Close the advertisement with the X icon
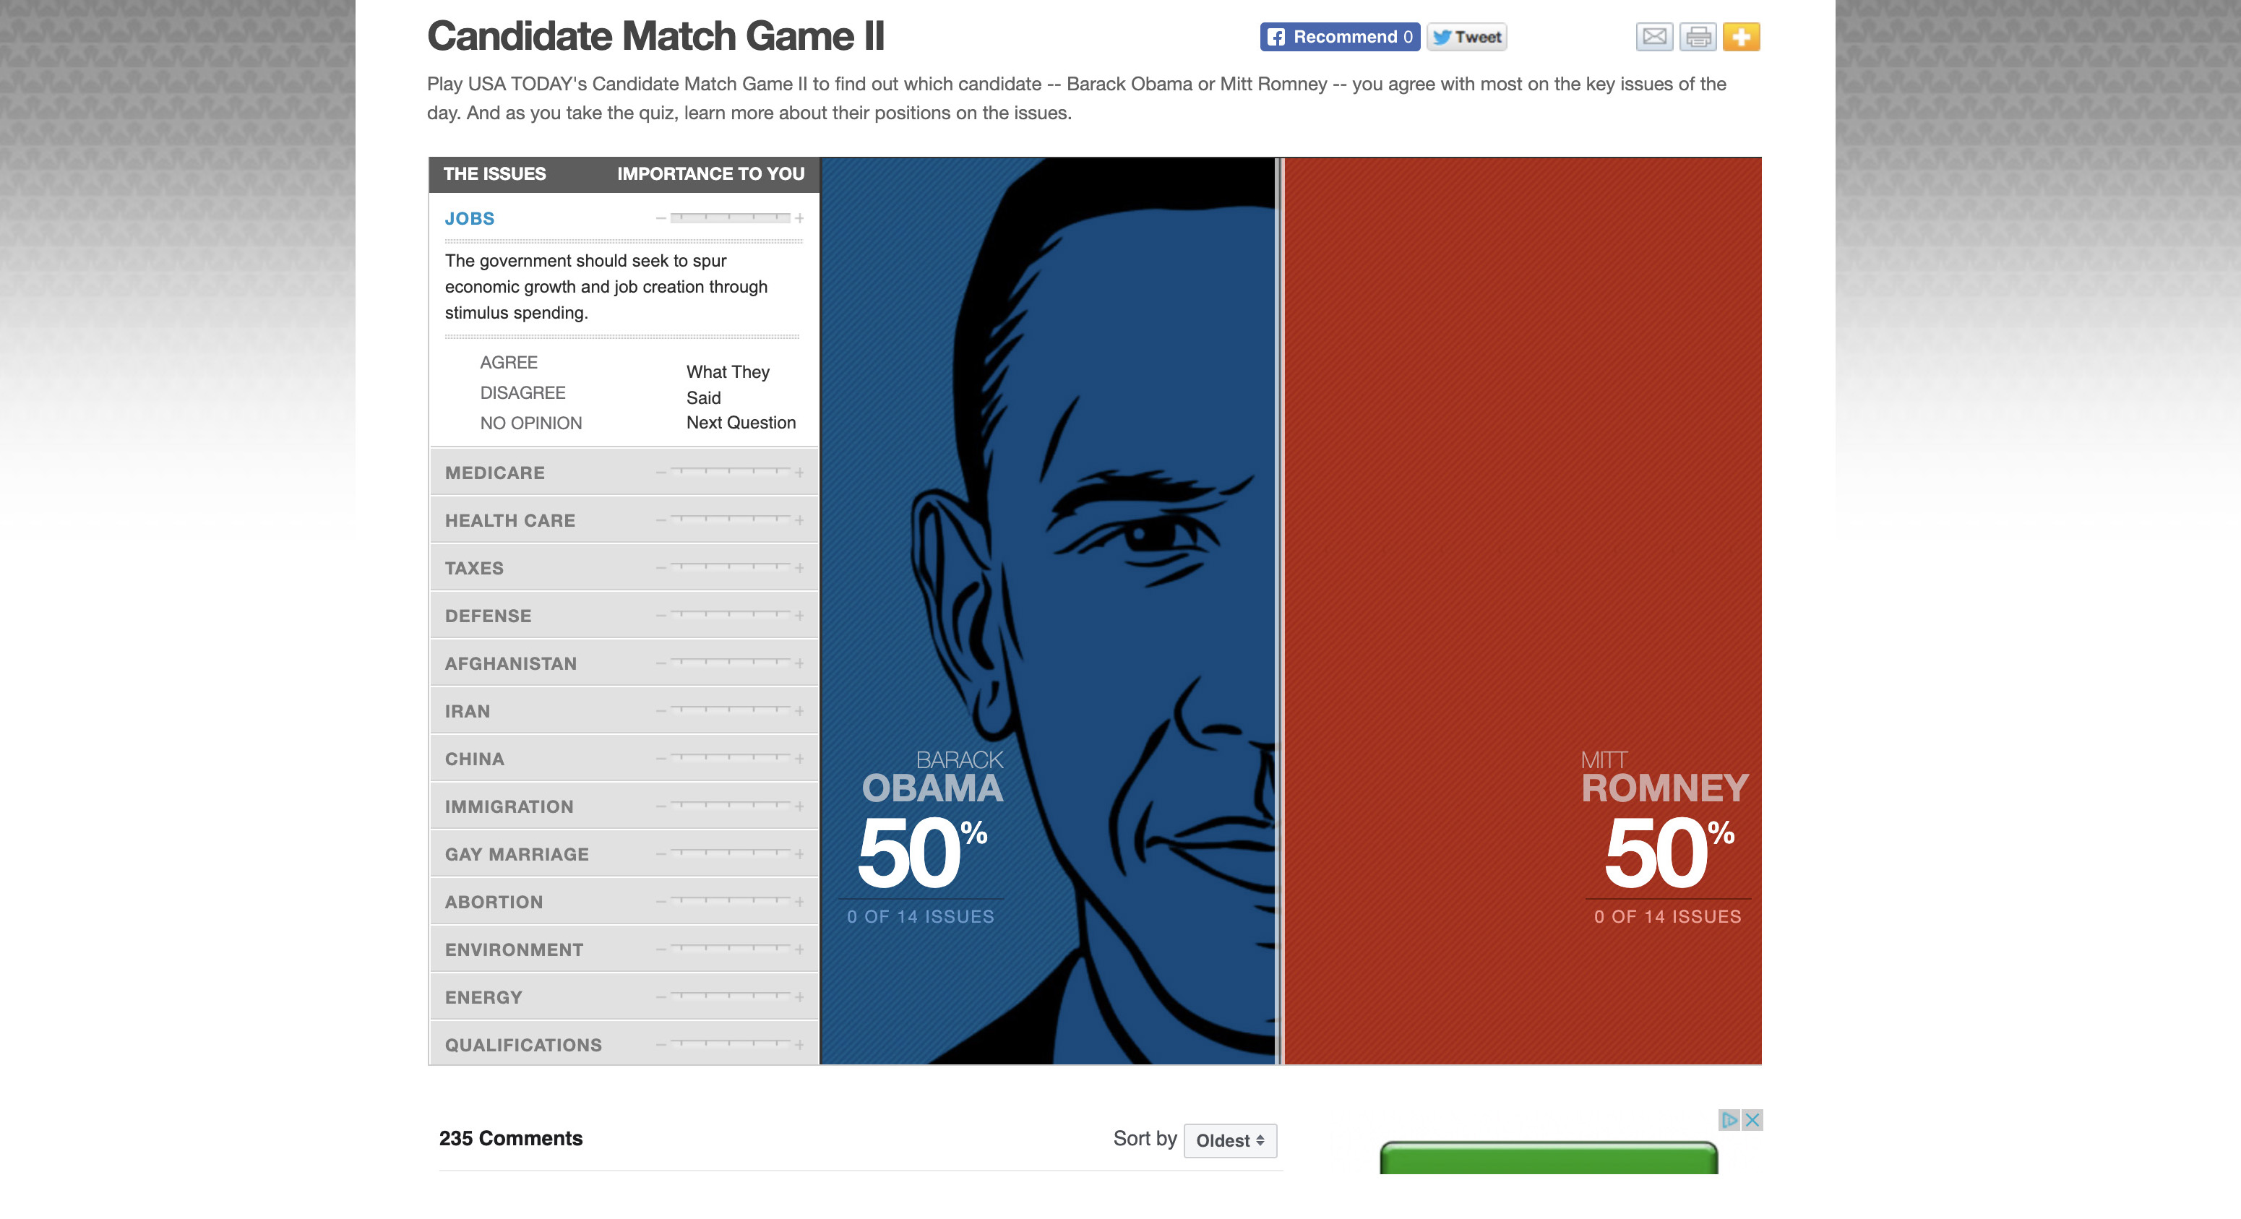2241x1219 pixels. [1753, 1120]
